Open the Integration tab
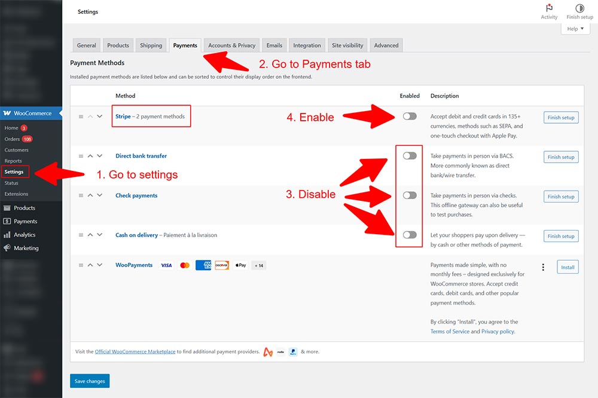 [307, 45]
